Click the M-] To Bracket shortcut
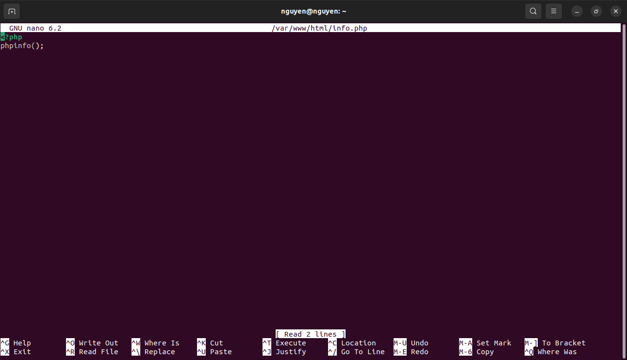This screenshot has height=360, width=627. click(x=555, y=343)
